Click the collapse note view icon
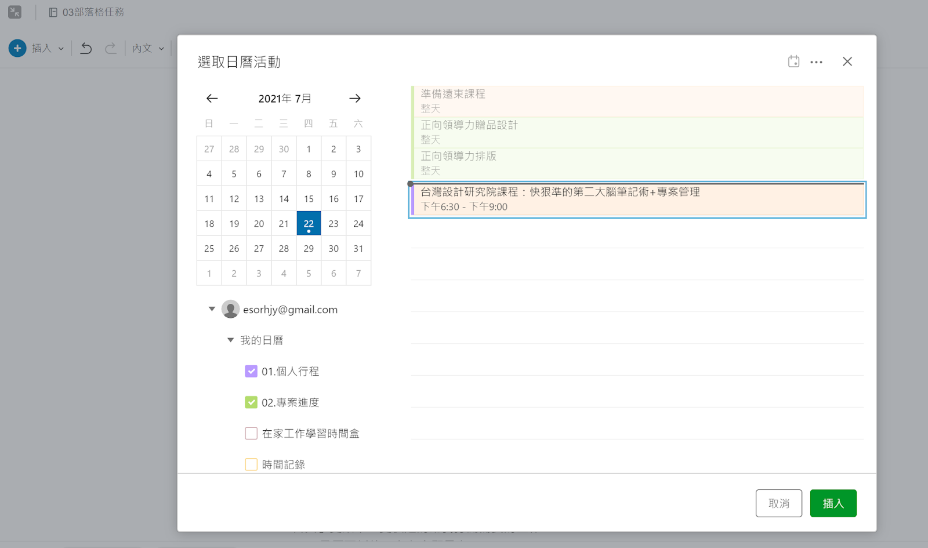 (x=14, y=12)
